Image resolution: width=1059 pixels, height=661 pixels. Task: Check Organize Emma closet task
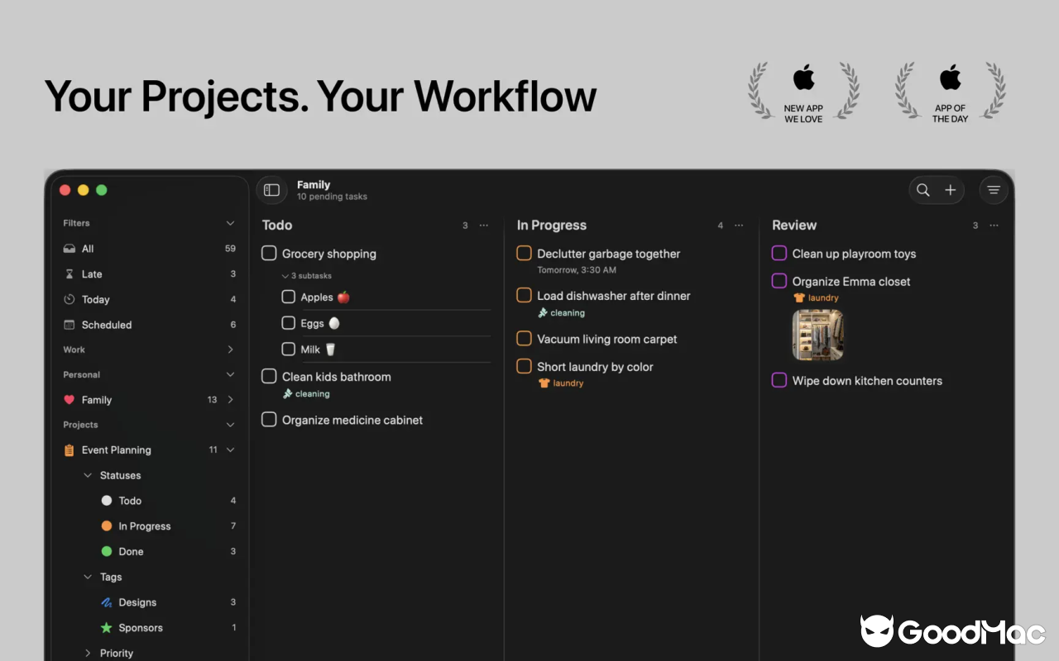tap(779, 281)
